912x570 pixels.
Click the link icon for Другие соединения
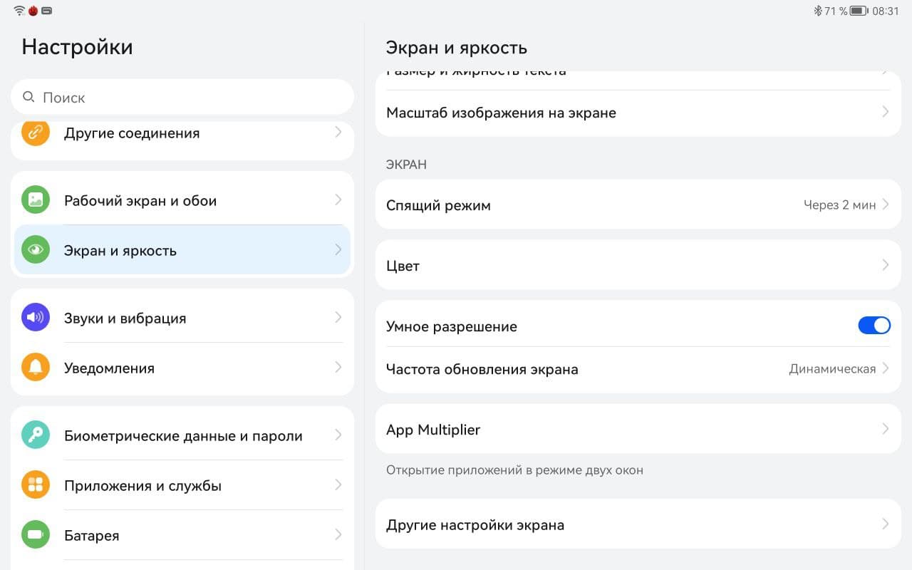point(36,133)
